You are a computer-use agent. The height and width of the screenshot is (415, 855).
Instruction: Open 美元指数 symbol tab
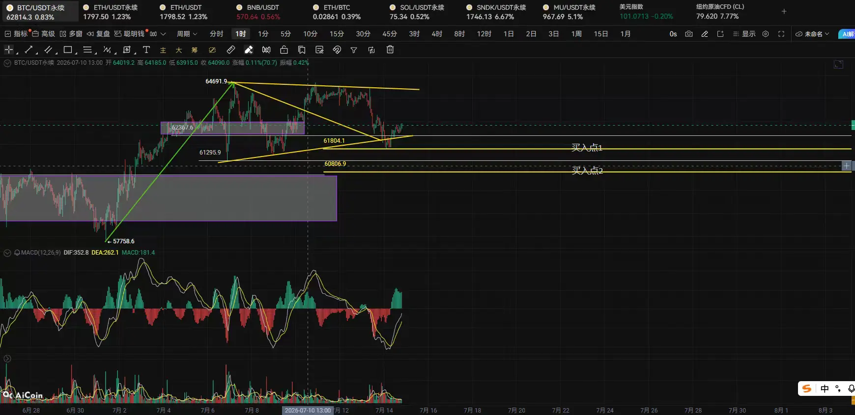[x=646, y=12]
